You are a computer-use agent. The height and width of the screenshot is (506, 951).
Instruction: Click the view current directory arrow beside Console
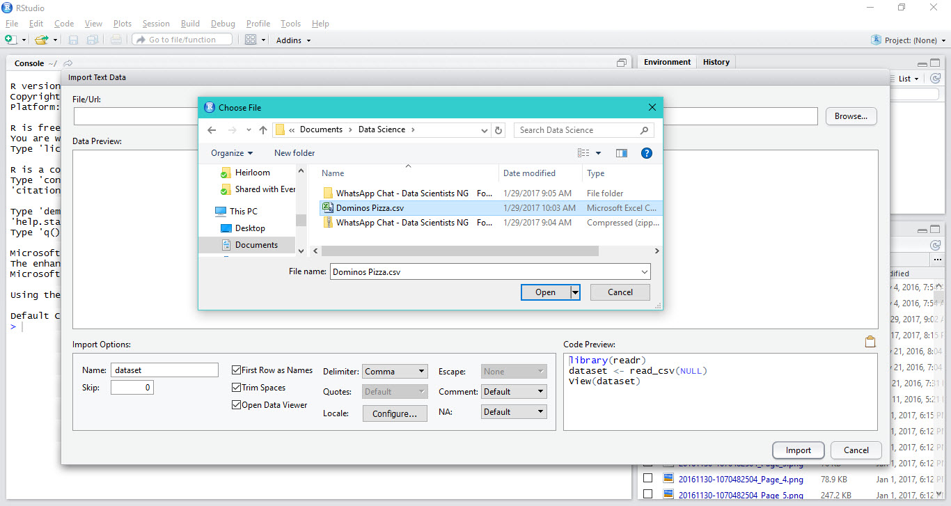point(68,63)
